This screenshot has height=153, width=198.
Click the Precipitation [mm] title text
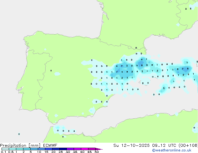coord(20,146)
